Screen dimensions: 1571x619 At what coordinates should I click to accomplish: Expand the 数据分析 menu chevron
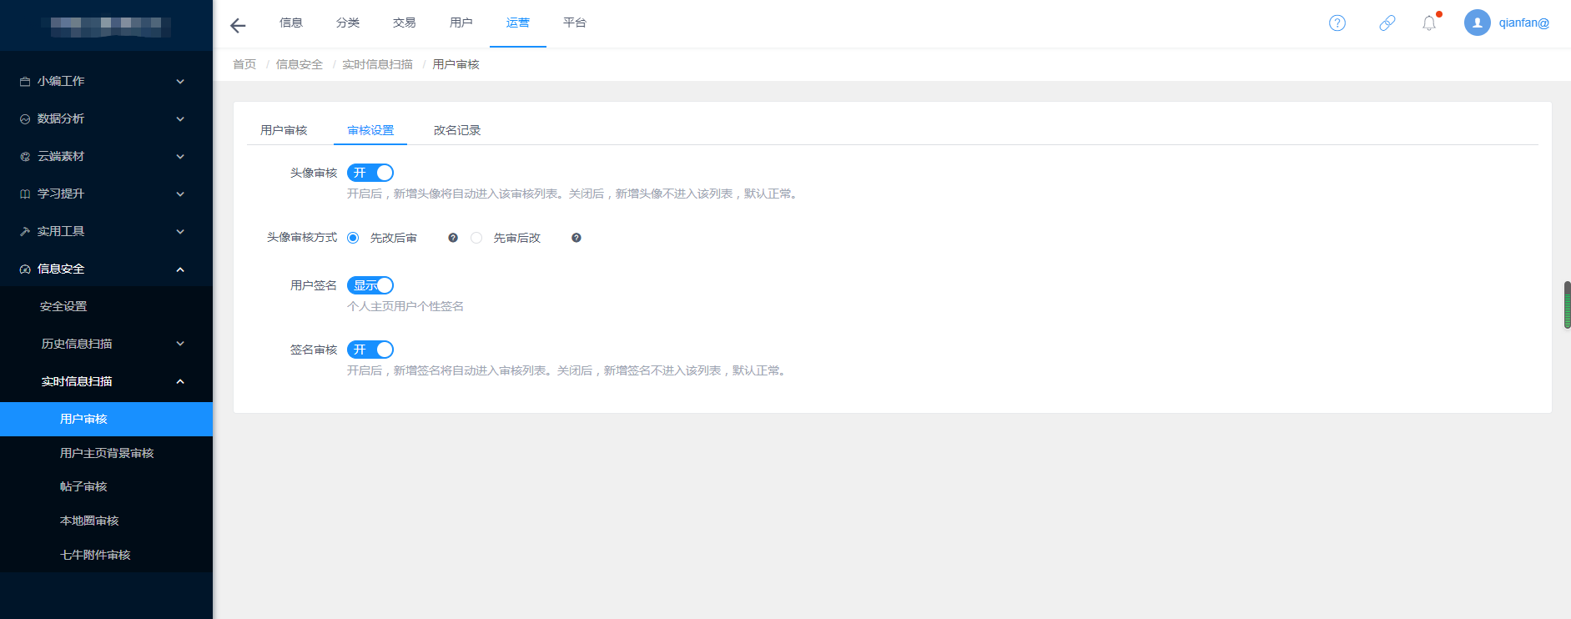[180, 119]
